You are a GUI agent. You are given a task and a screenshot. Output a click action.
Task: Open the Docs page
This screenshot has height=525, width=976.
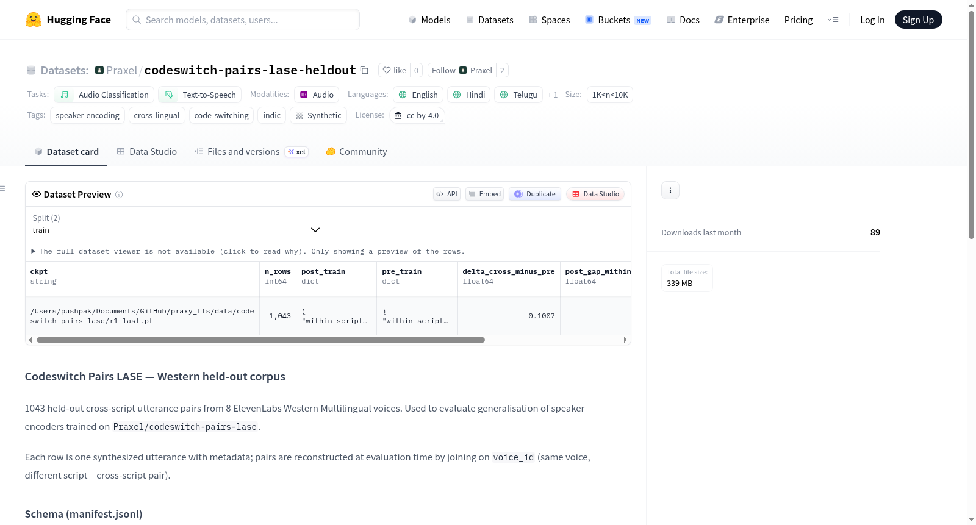point(683,20)
